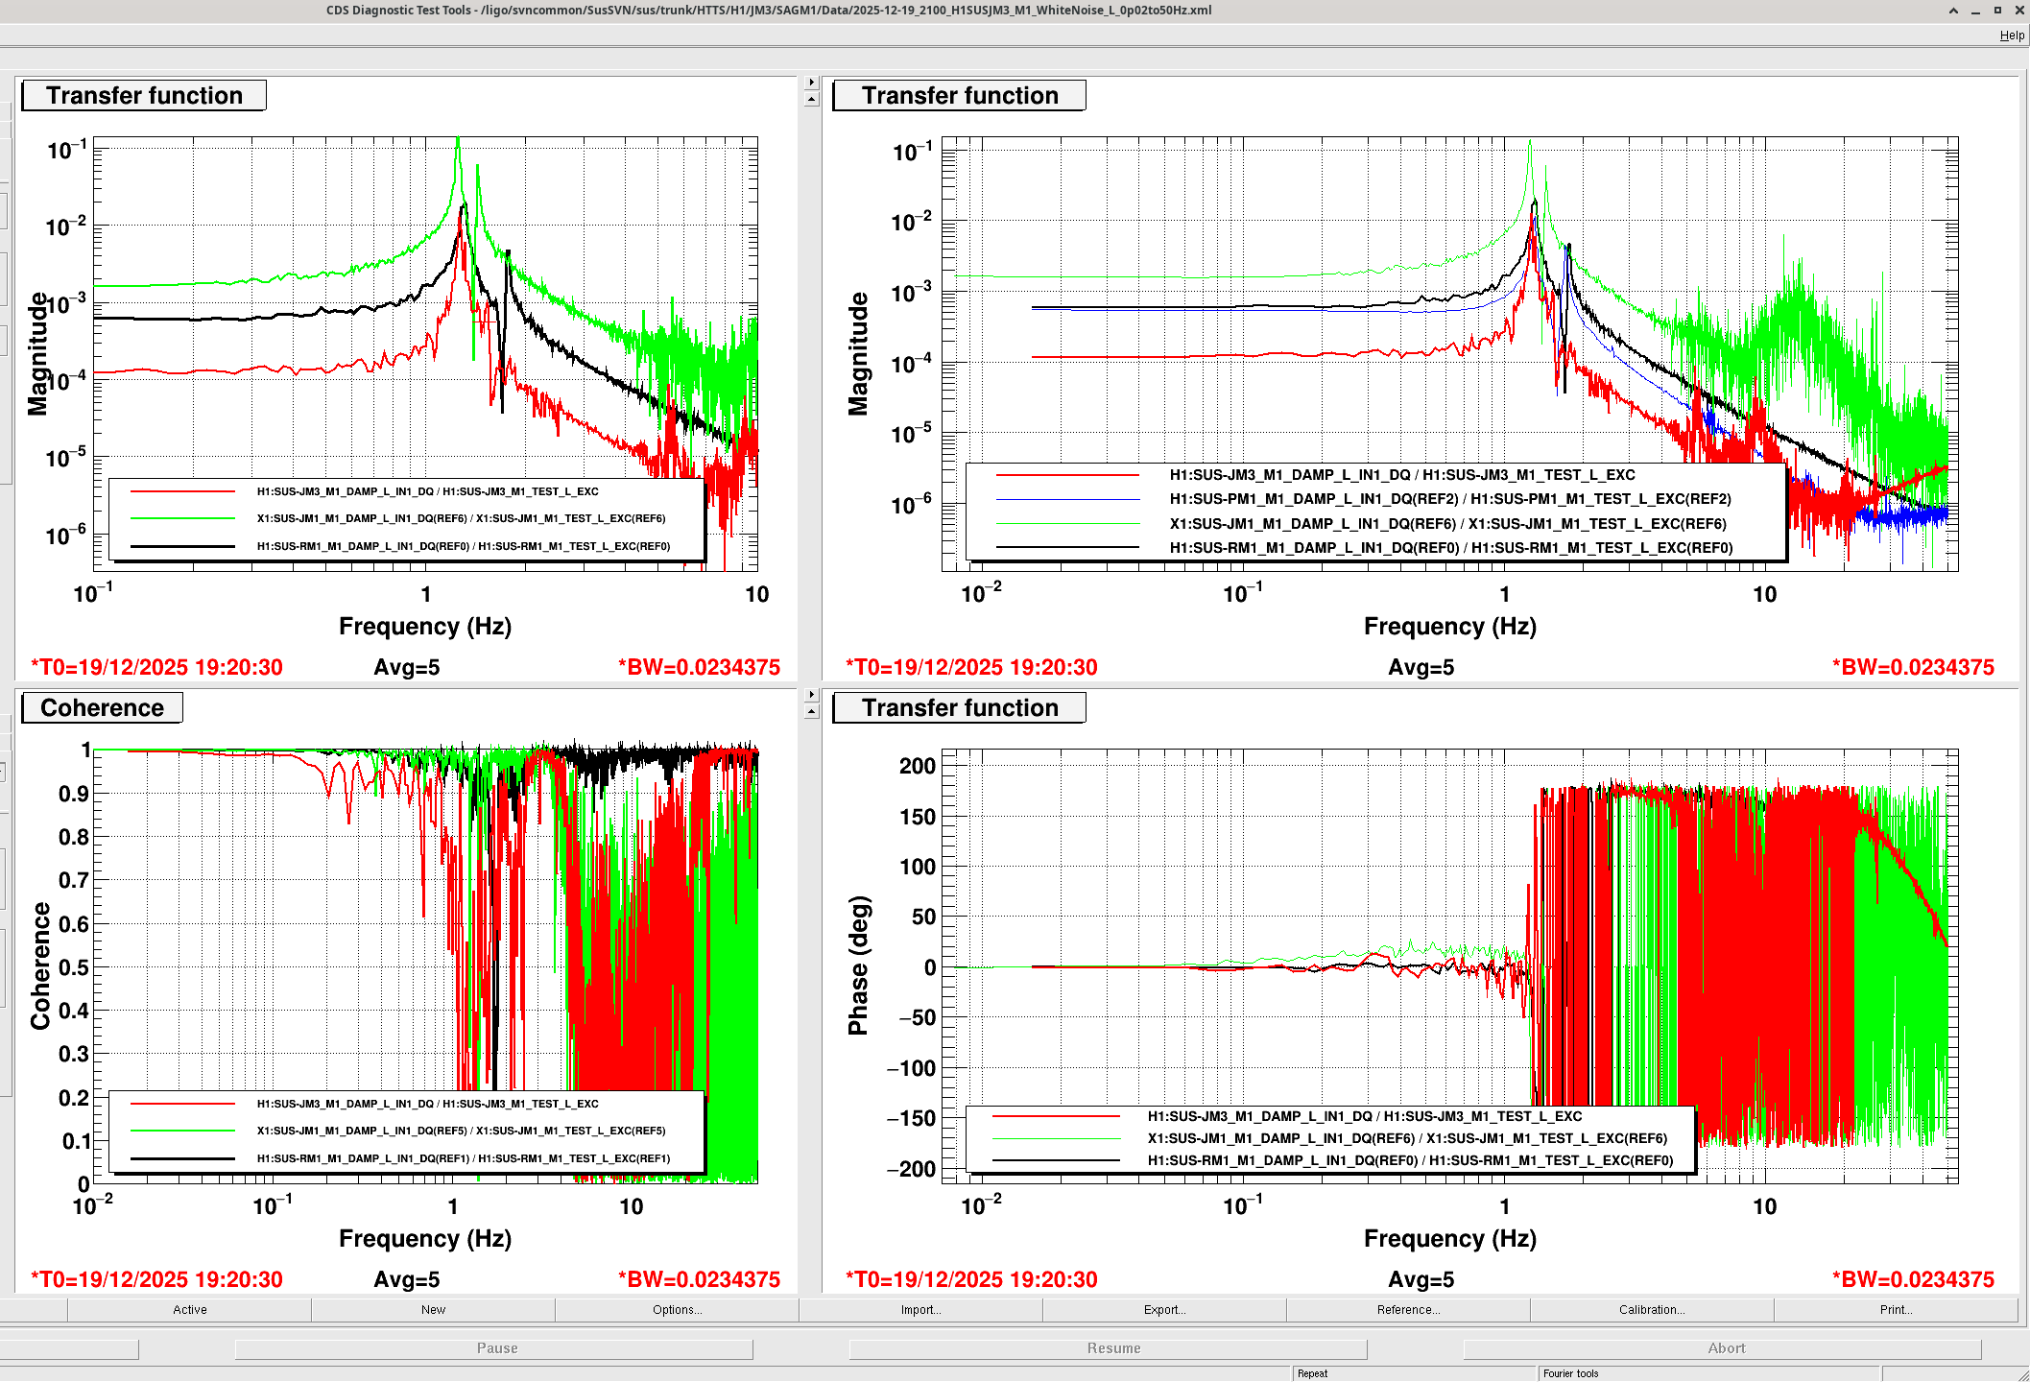
Task: Open the Export... dialog
Action: coord(1164,1309)
